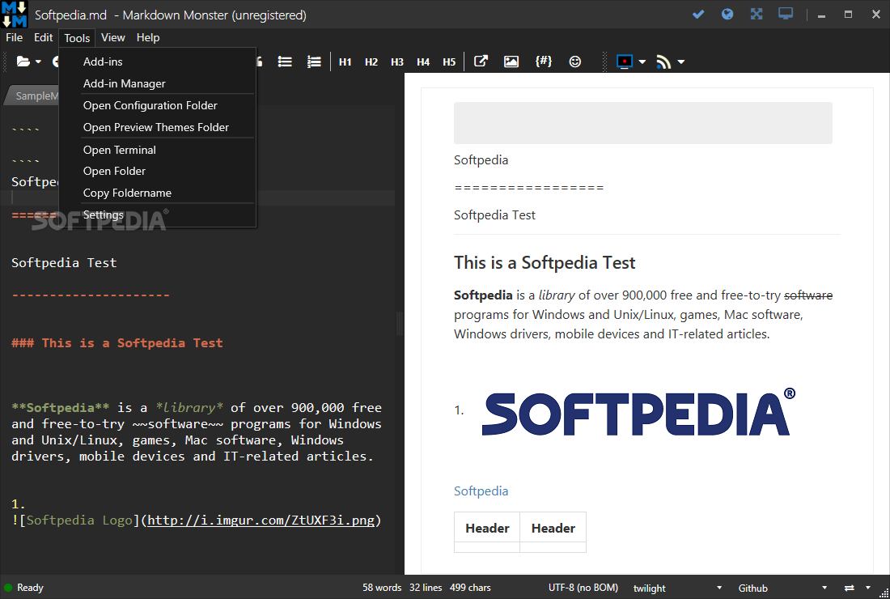Click the bulleted list toolbar icon
The height and width of the screenshot is (599, 890).
click(x=285, y=62)
